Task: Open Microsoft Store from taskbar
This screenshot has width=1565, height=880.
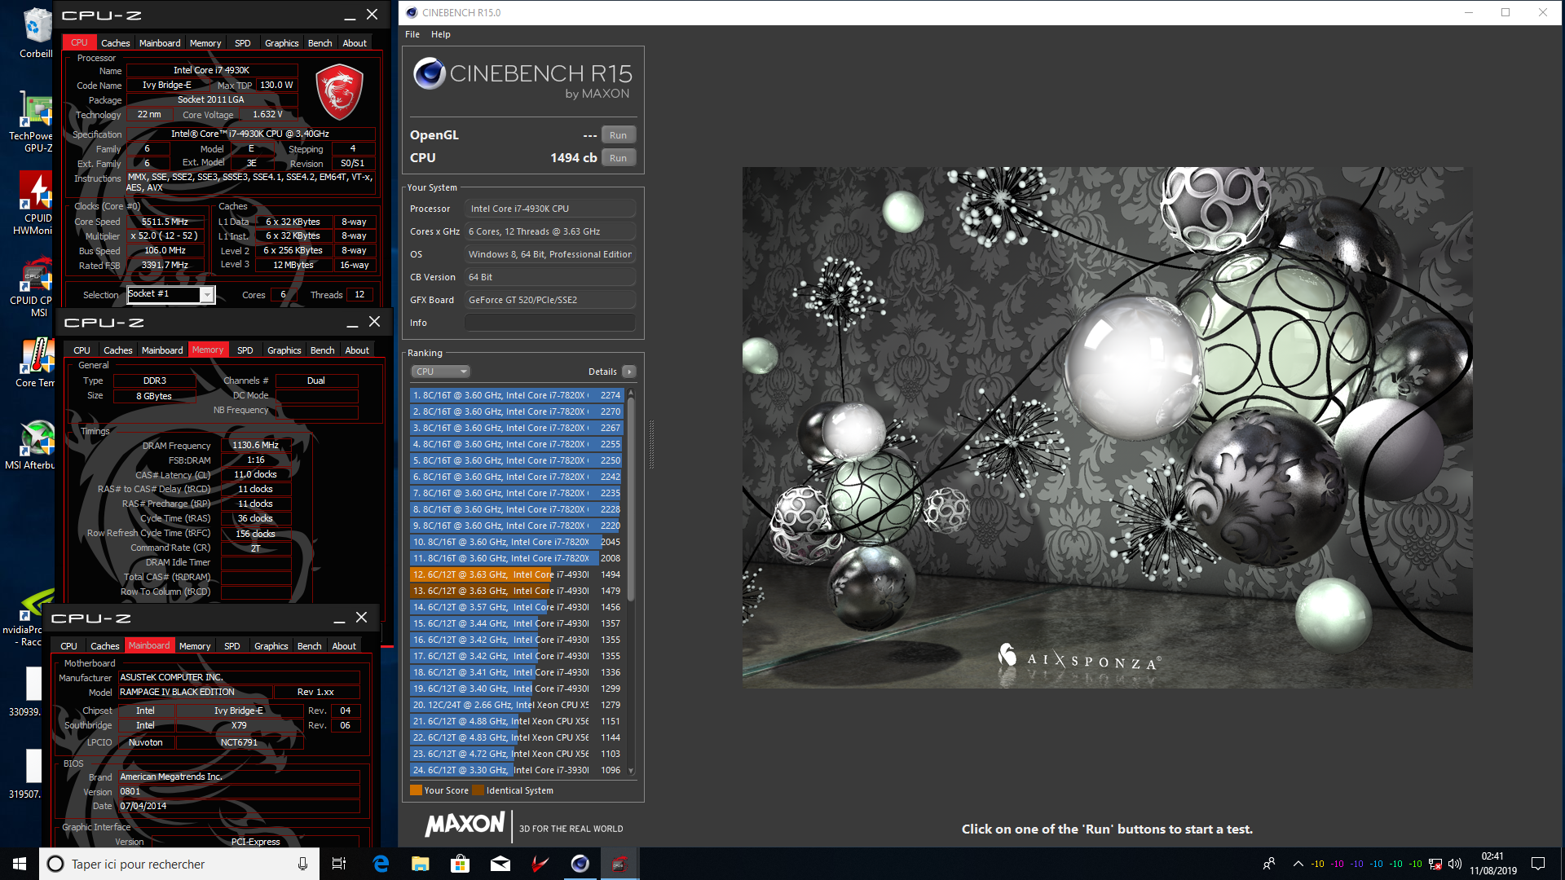Action: (x=461, y=864)
